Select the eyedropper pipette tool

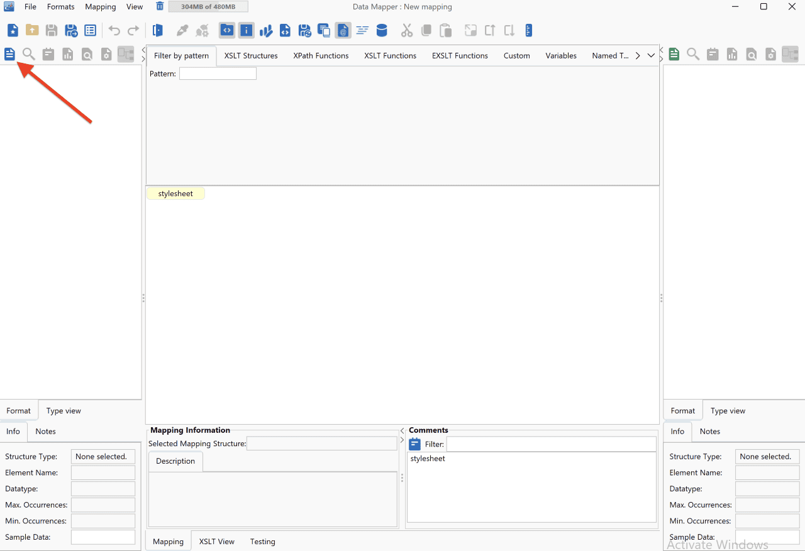182,30
